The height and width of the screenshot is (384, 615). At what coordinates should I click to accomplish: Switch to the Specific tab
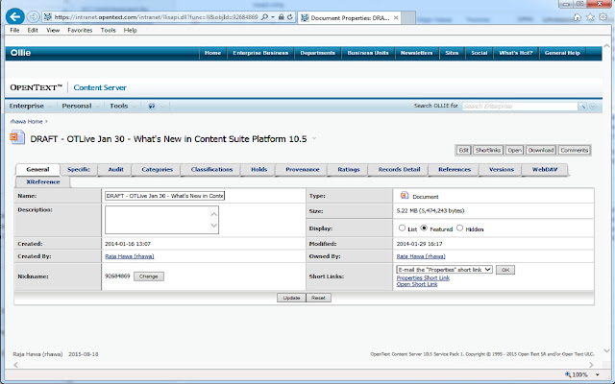click(x=79, y=170)
